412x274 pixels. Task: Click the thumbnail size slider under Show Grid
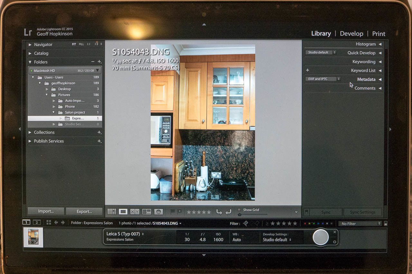click(253, 215)
